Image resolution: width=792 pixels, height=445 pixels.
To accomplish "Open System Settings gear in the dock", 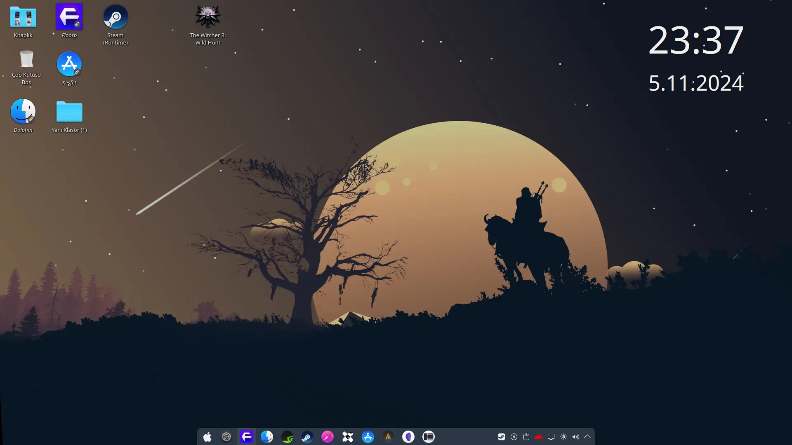I will tap(226, 437).
